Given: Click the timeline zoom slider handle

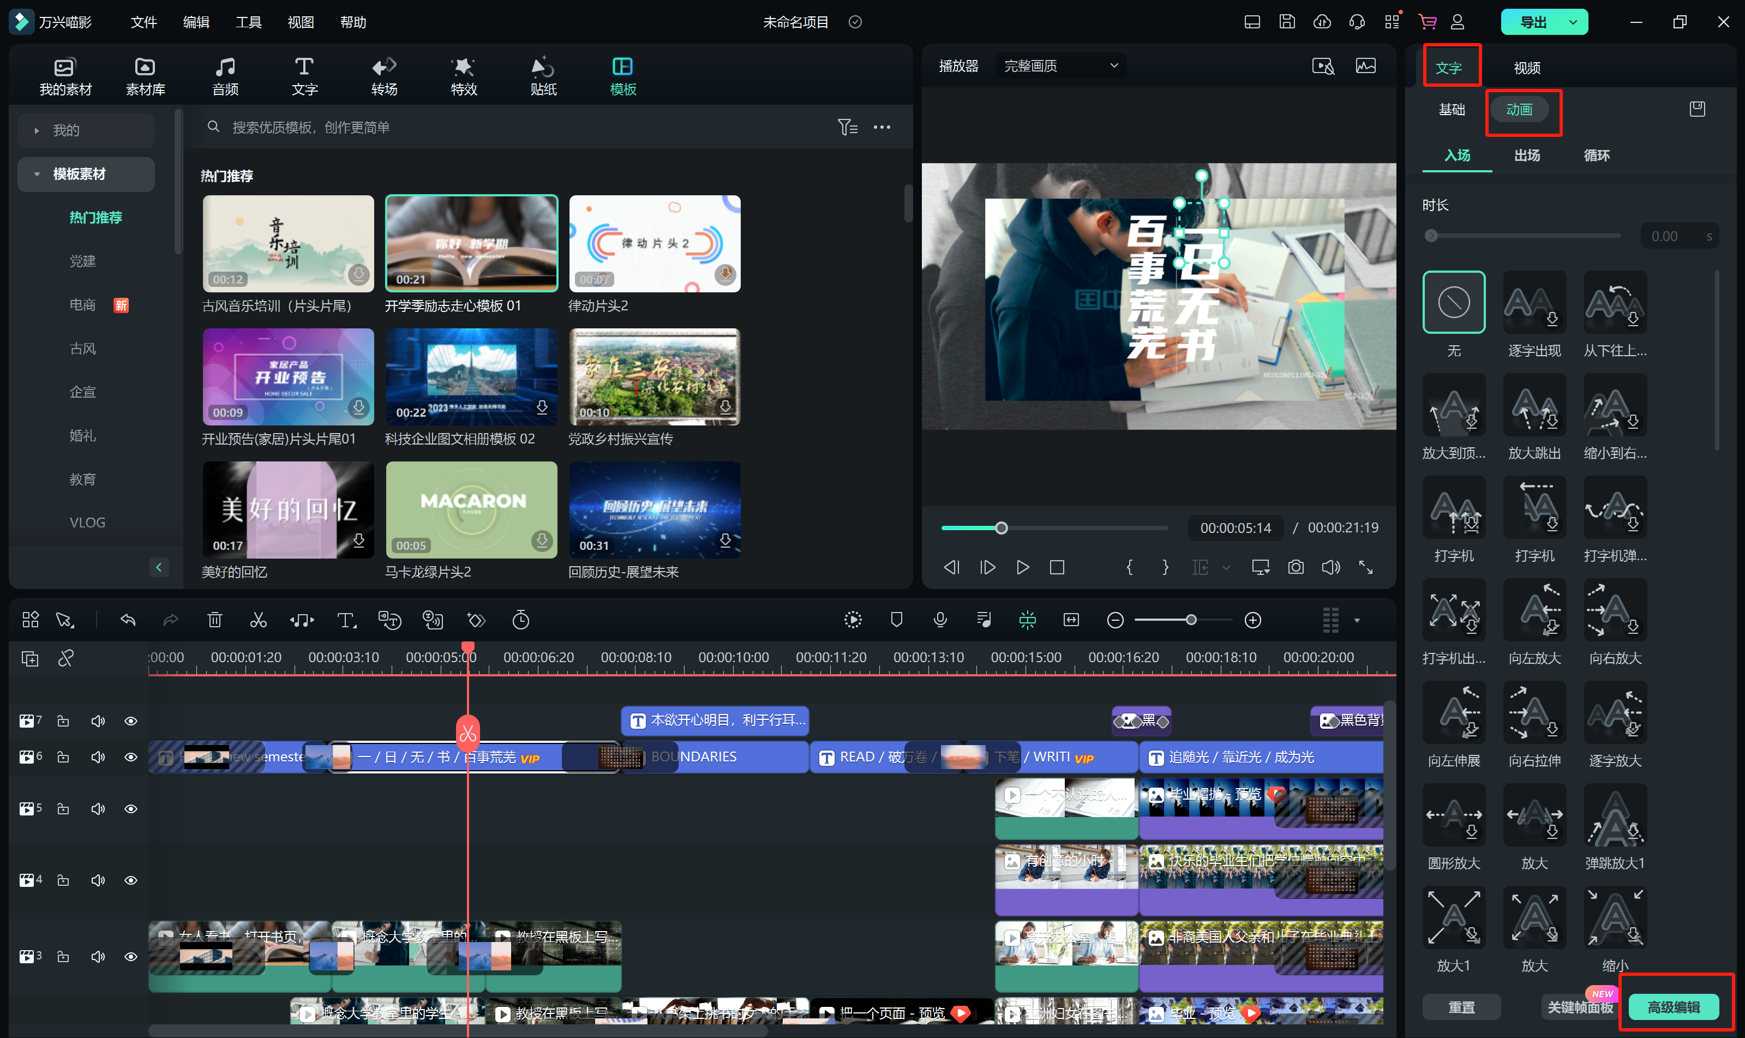Looking at the screenshot, I should (x=1191, y=620).
